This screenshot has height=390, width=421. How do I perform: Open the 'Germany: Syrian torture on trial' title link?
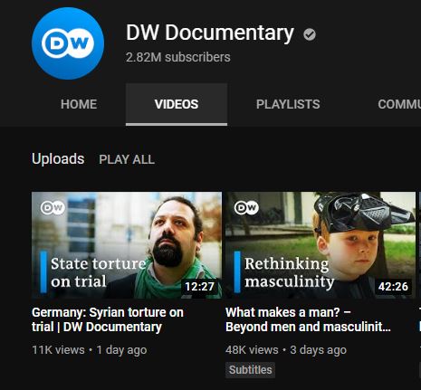tap(108, 319)
